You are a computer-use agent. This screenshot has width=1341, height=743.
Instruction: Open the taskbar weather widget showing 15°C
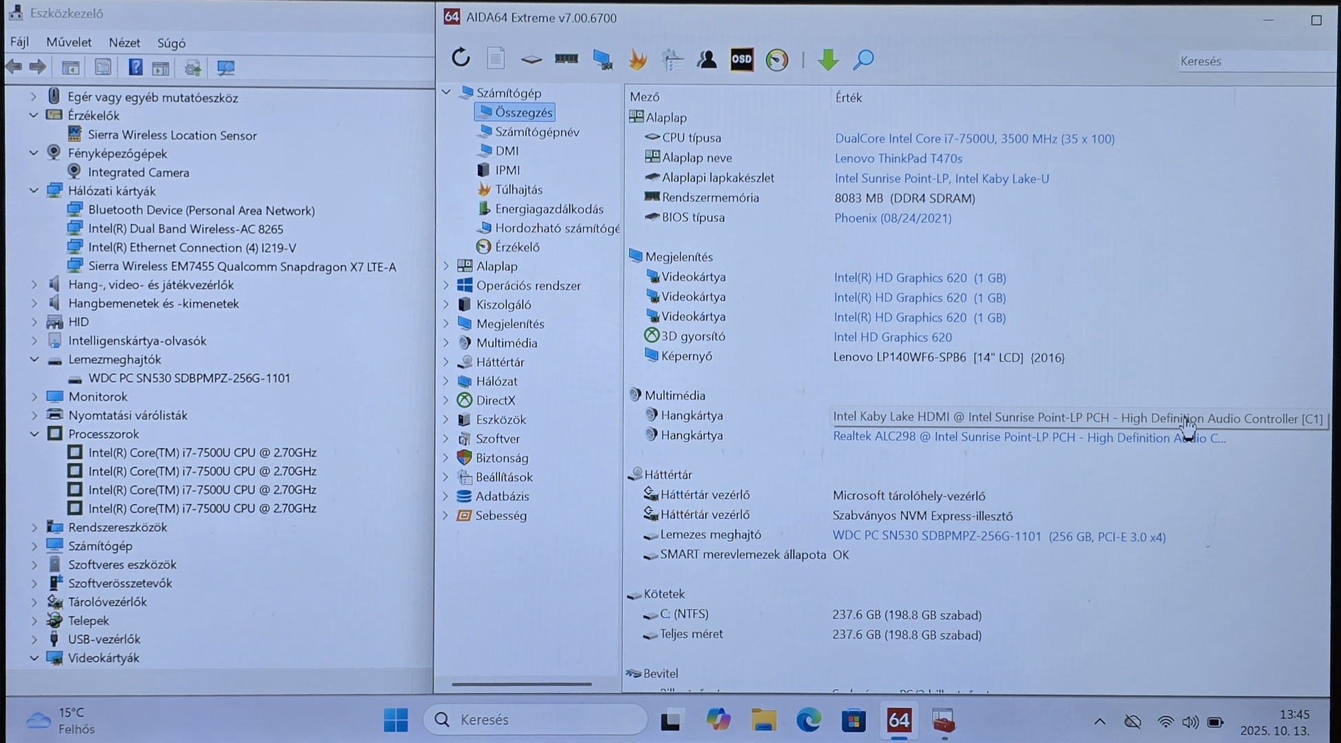point(61,720)
